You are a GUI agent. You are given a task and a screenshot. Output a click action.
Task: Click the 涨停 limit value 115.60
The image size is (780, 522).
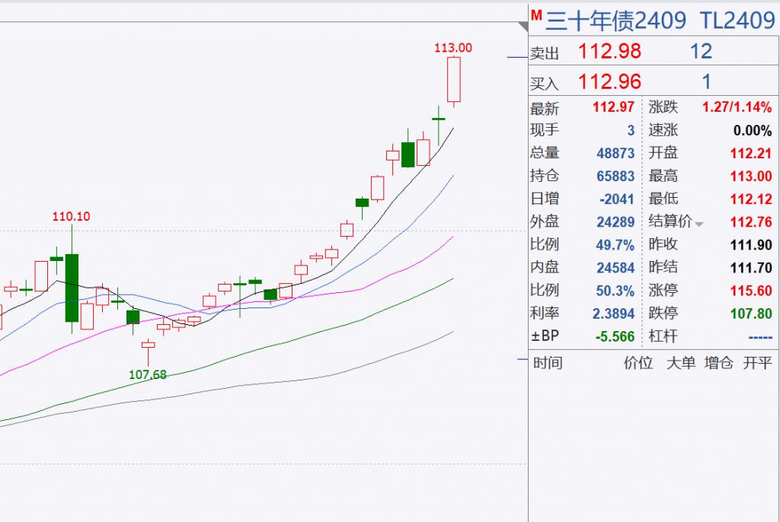751,291
